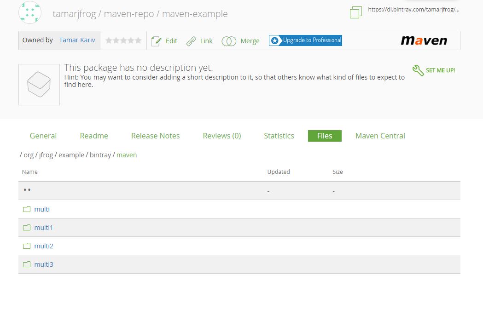The image size is (483, 310).
Task: Select the Maven Central tab
Action: (x=380, y=136)
